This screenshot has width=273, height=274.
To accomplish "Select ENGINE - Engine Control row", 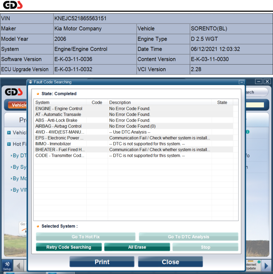I will pyautogui.click(x=133, y=108).
